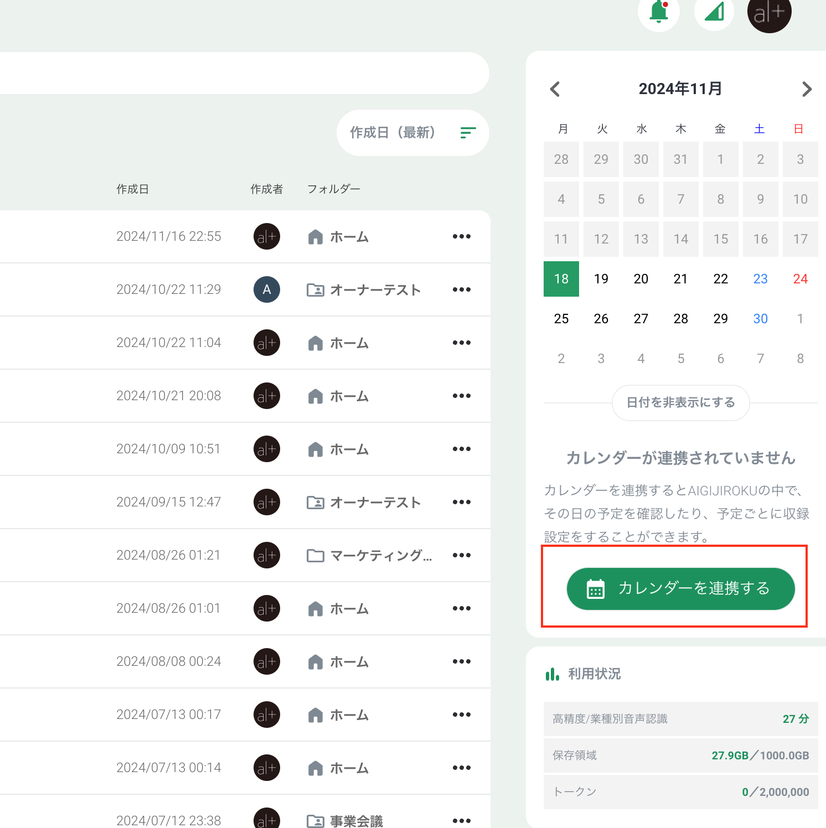Click author avatar A on 2024/10/22 11:29 row
Viewport: 826px width, 828px height.
[267, 289]
